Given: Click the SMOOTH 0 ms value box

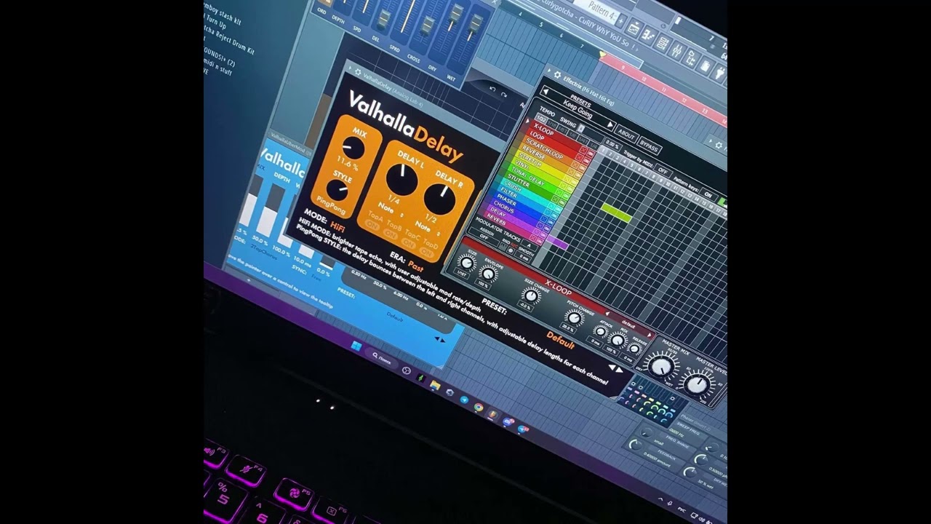Looking at the screenshot, I should click(524, 258).
